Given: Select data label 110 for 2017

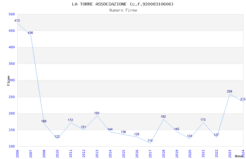Looking at the screenshot, I should pos(150,140).
